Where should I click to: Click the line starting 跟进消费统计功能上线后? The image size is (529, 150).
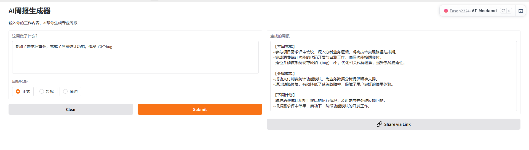[x=330, y=101]
